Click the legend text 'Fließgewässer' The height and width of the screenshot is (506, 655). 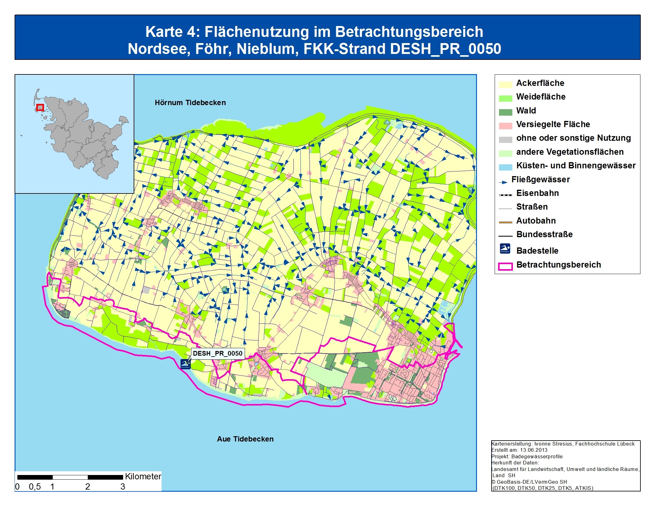coord(541,180)
